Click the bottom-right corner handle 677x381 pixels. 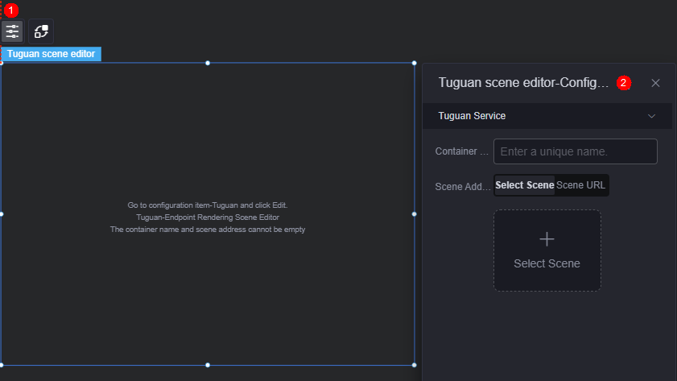[414, 365]
